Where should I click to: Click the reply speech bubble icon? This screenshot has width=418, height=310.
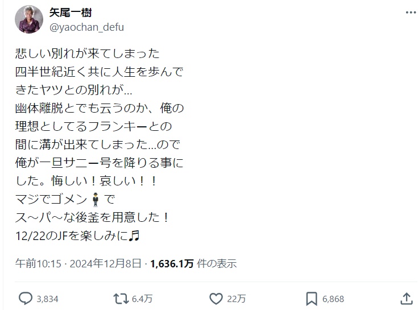tap(26, 298)
